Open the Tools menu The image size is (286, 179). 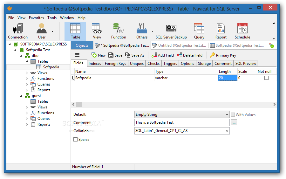(x=52, y=18)
